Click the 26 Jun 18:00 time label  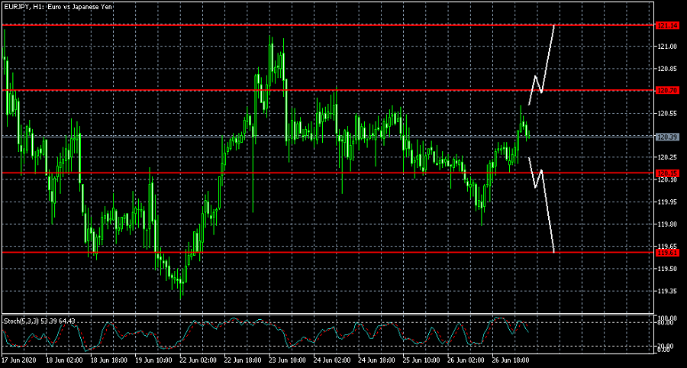tap(511, 359)
